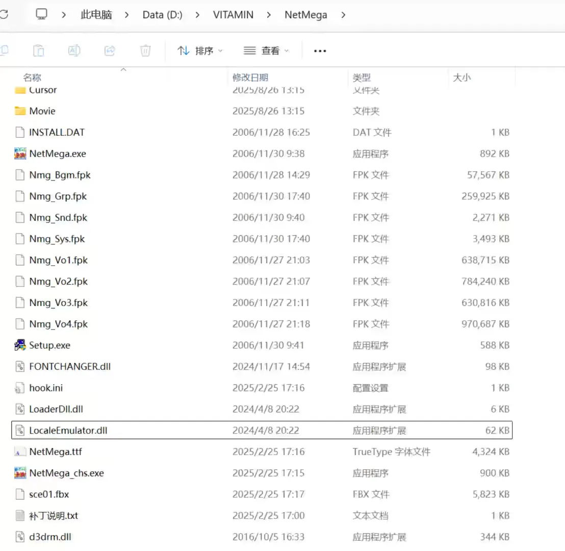Click the 配置设置 type cell
Image resolution: width=565 pixels, height=551 pixels.
click(x=370, y=388)
